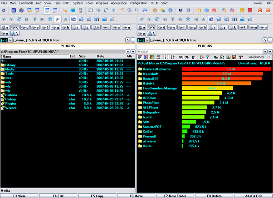Click F8 Delete button
The image size is (273, 198).
[x=214, y=196]
